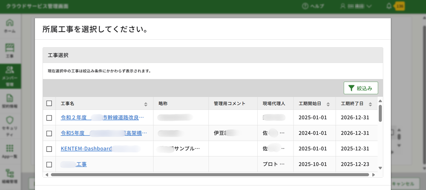
Task: Click the ホーム home icon in sidebar
Action: 10,23
